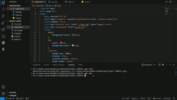
Task: Click the html breadcrumb item
Action: click(49, 6)
